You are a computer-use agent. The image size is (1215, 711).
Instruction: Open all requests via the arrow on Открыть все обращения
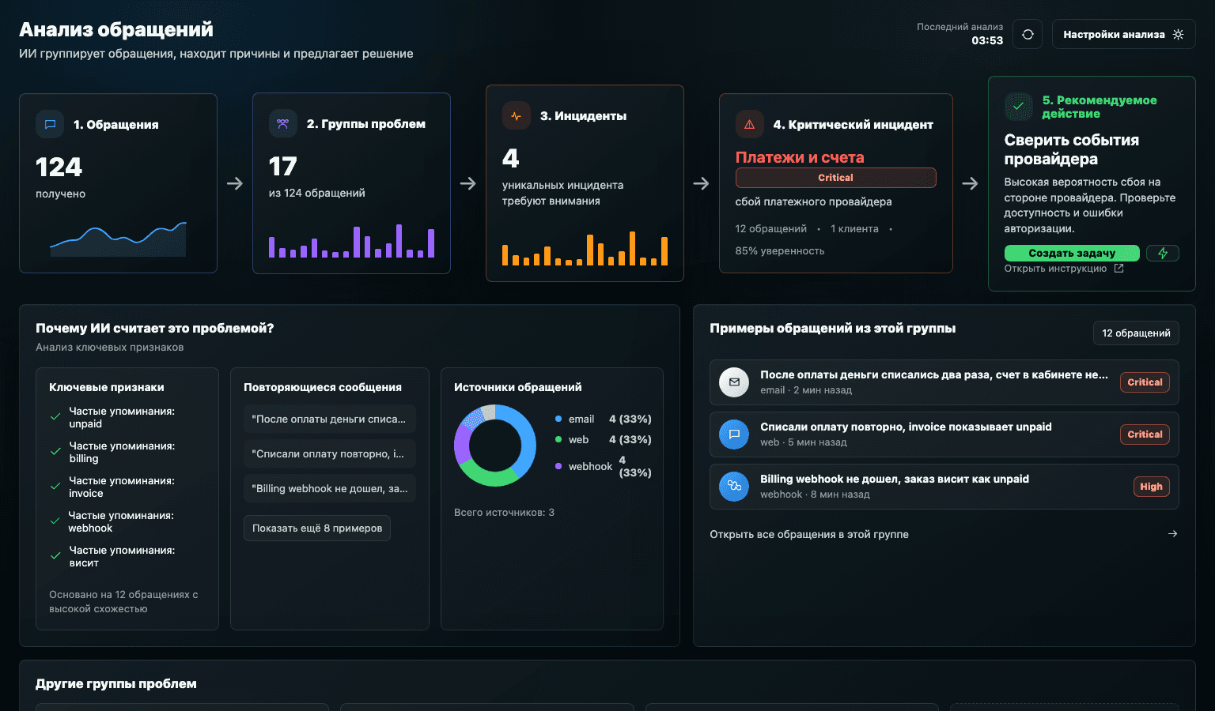click(x=1172, y=534)
